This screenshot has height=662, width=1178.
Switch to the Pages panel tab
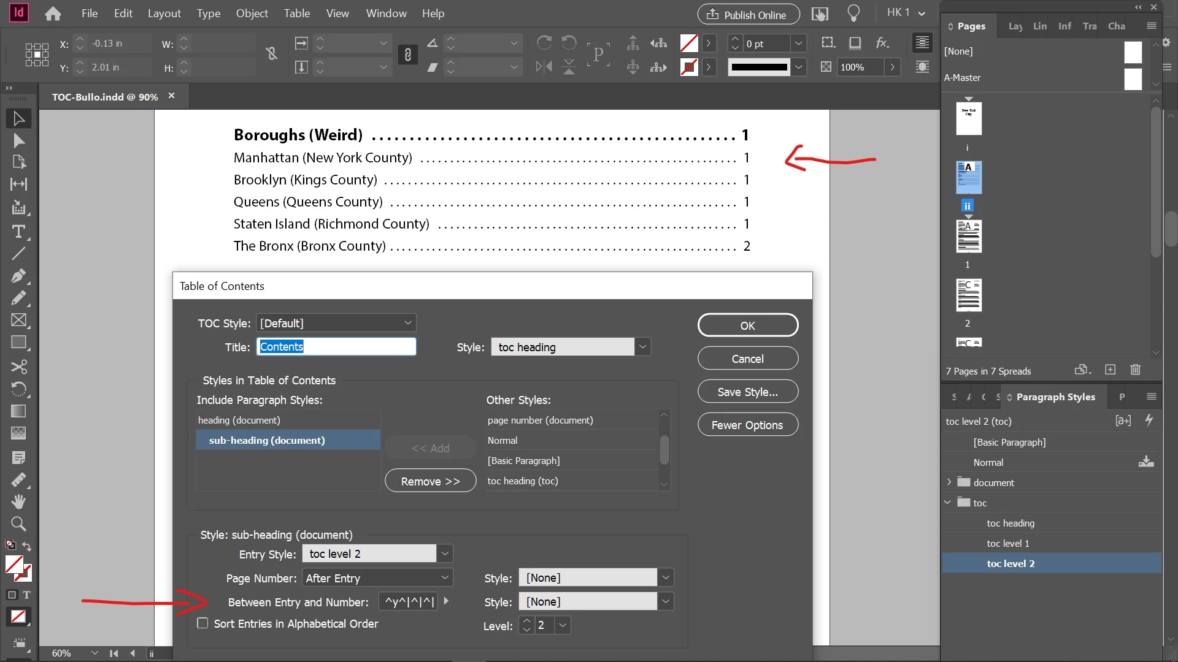click(x=971, y=26)
